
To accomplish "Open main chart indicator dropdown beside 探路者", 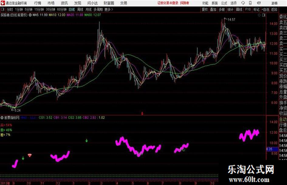I will 30,15.
